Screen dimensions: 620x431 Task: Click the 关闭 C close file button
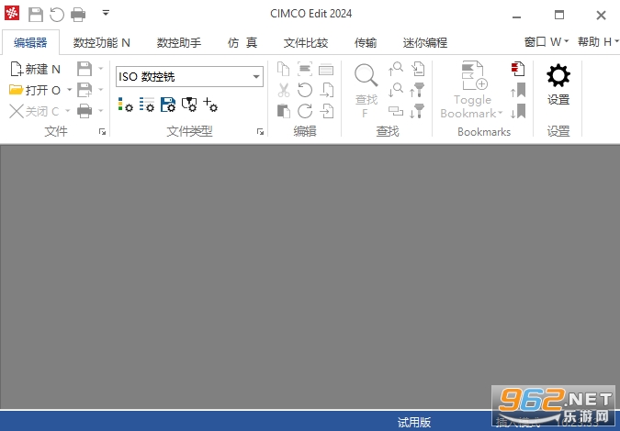[34, 111]
